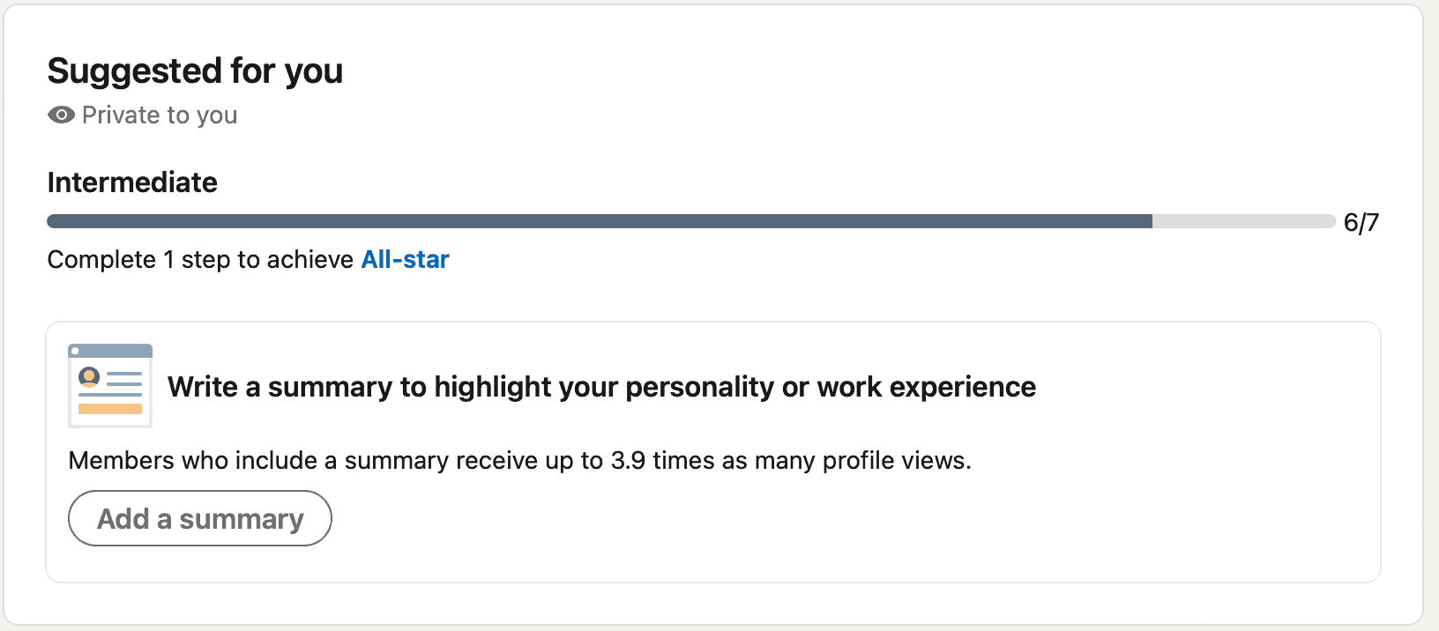Screen dimensions: 1439x631
Task: Click the Private to you text
Action: coord(158,115)
